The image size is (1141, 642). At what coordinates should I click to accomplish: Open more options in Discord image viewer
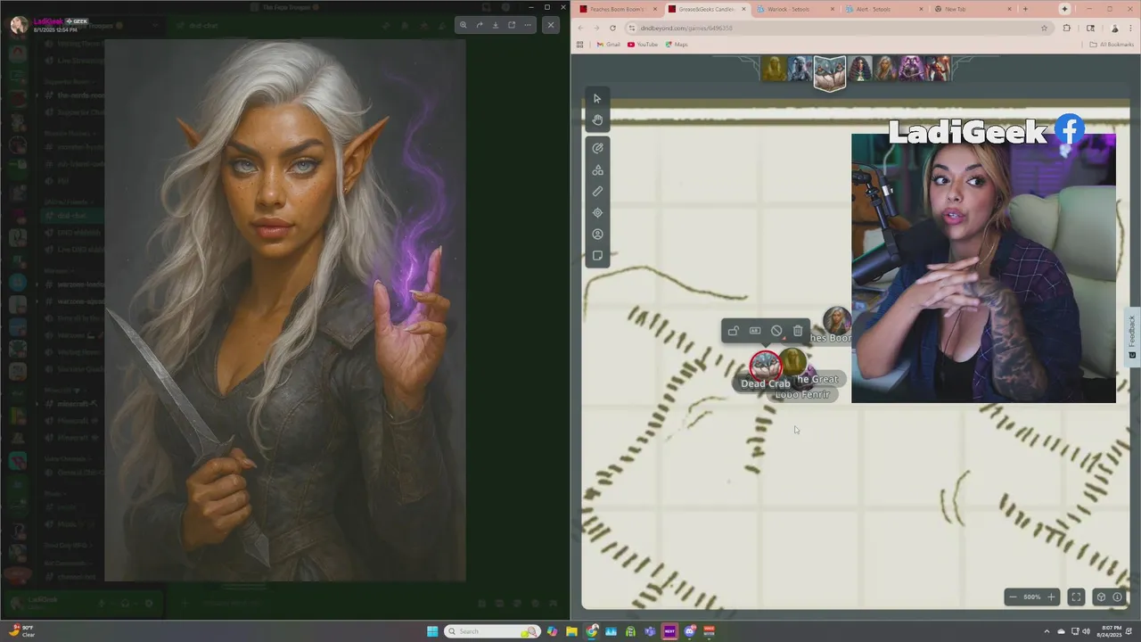pyautogui.click(x=528, y=25)
